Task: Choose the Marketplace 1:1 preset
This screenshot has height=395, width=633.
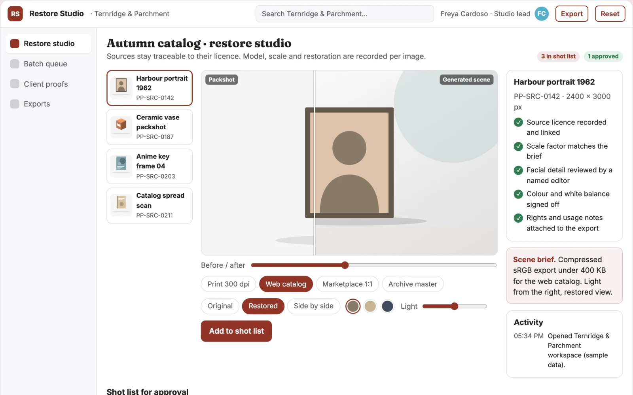Action: 347,284
